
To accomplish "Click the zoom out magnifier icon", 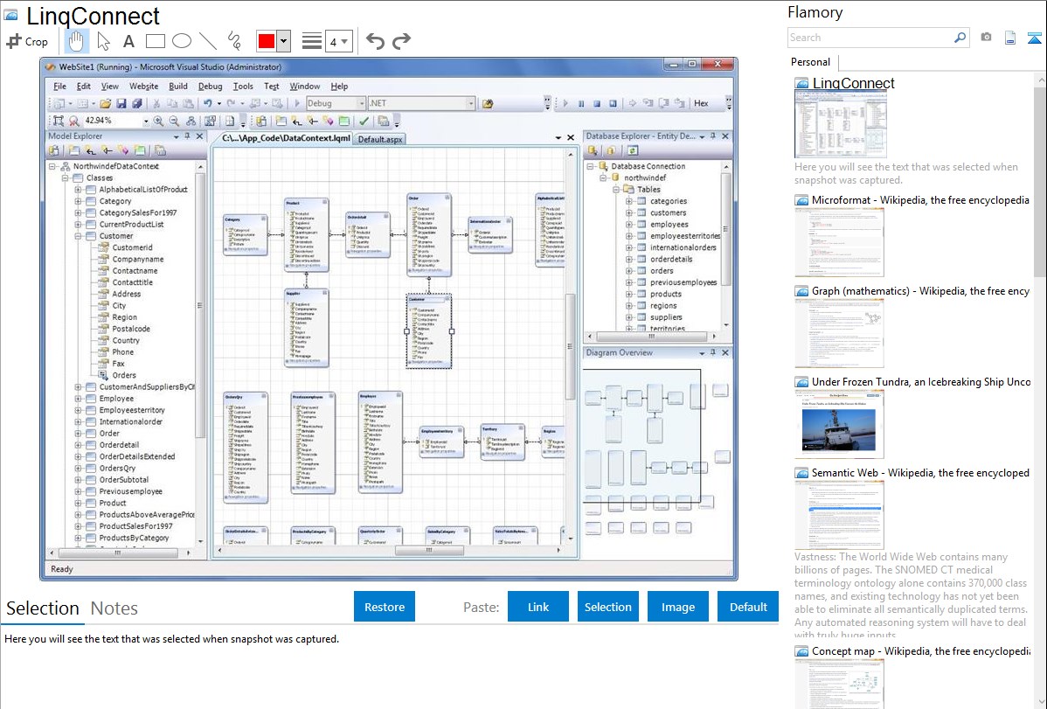I will (174, 121).
